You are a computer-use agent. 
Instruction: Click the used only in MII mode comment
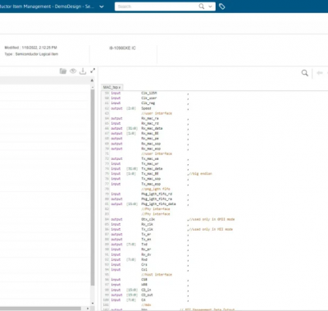point(211,229)
